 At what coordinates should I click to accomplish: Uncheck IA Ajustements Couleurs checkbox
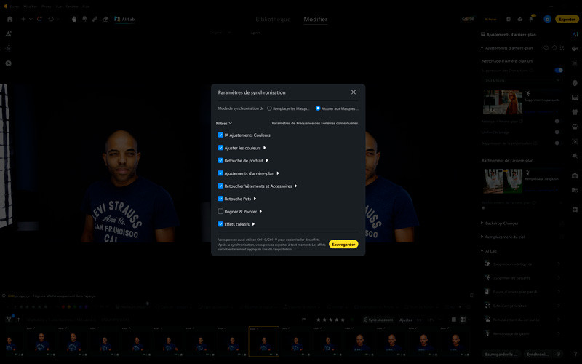coord(220,135)
